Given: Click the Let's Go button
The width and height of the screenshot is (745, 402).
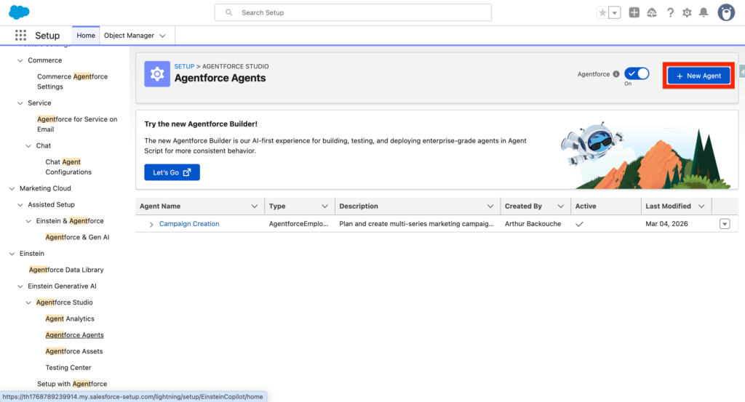Looking at the screenshot, I should [x=172, y=172].
